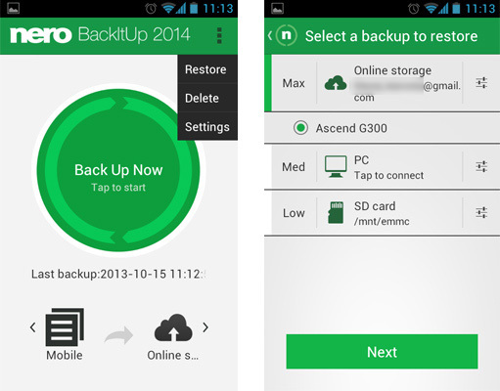This screenshot has height=391, width=500.
Task: Tap the Online storage gmail account text
Action: (x=407, y=91)
